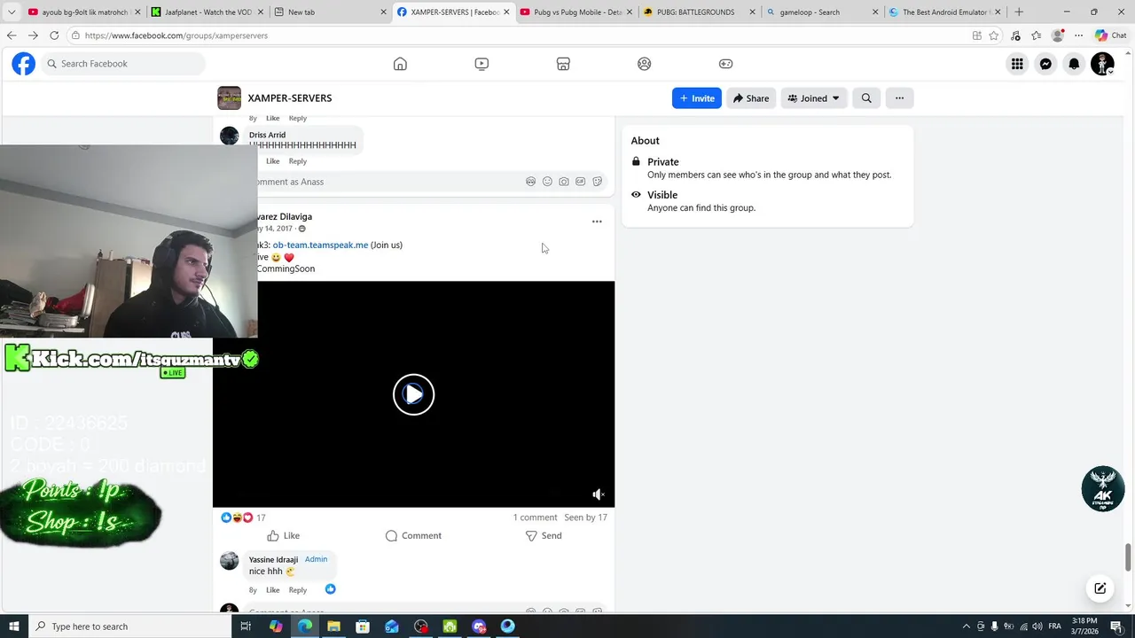The width and height of the screenshot is (1135, 638).
Task: Open the Marketplace icon
Action: tap(563, 64)
